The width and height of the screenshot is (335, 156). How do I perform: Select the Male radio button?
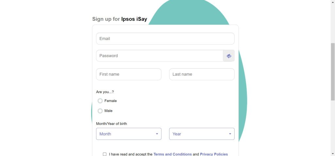tap(100, 111)
